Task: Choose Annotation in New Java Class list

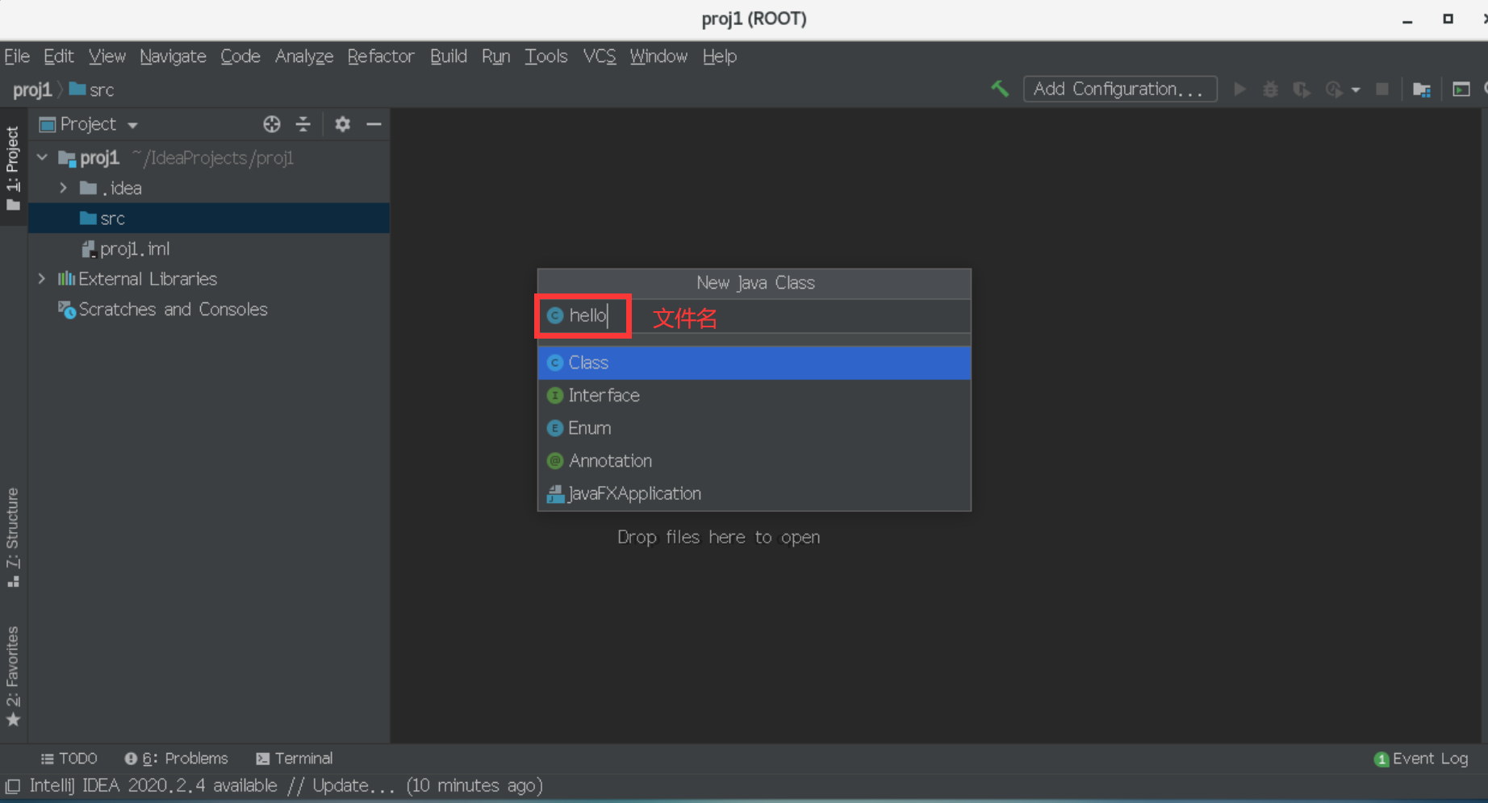Action: point(754,461)
